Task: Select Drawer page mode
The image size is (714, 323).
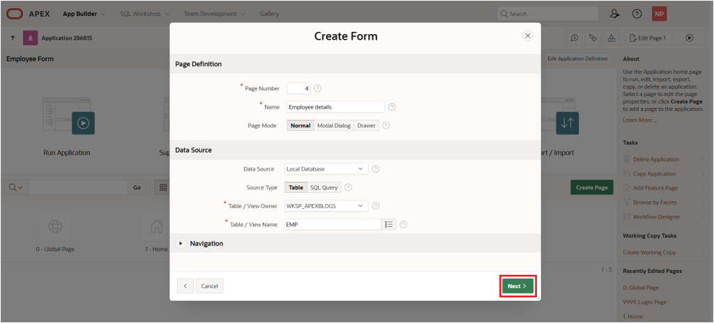Action: tap(366, 125)
